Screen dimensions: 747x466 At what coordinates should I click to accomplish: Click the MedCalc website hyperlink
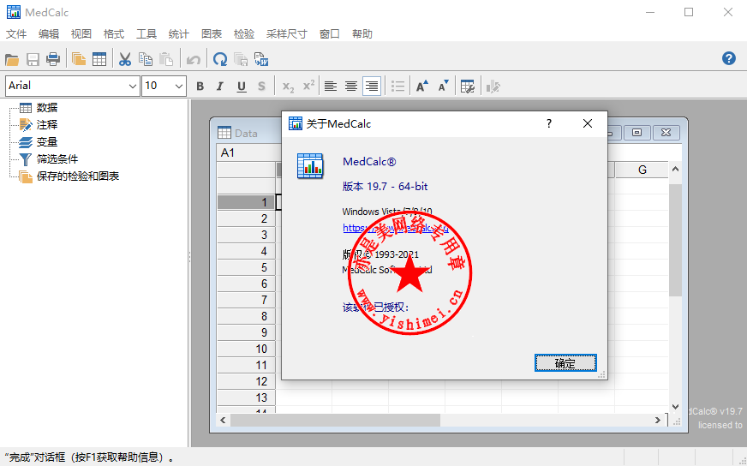click(x=396, y=228)
